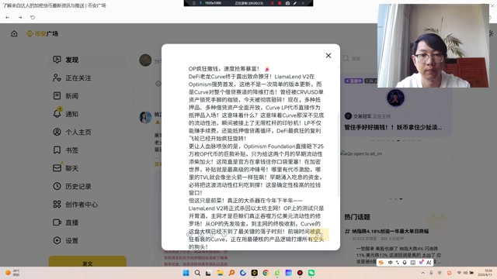The width and height of the screenshot is (497, 279).
Task: Toggle IME Chinese/English mode 中
Action: 390,263
